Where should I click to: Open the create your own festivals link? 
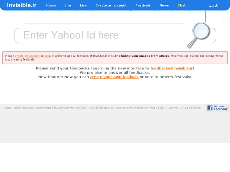[x=114, y=77]
